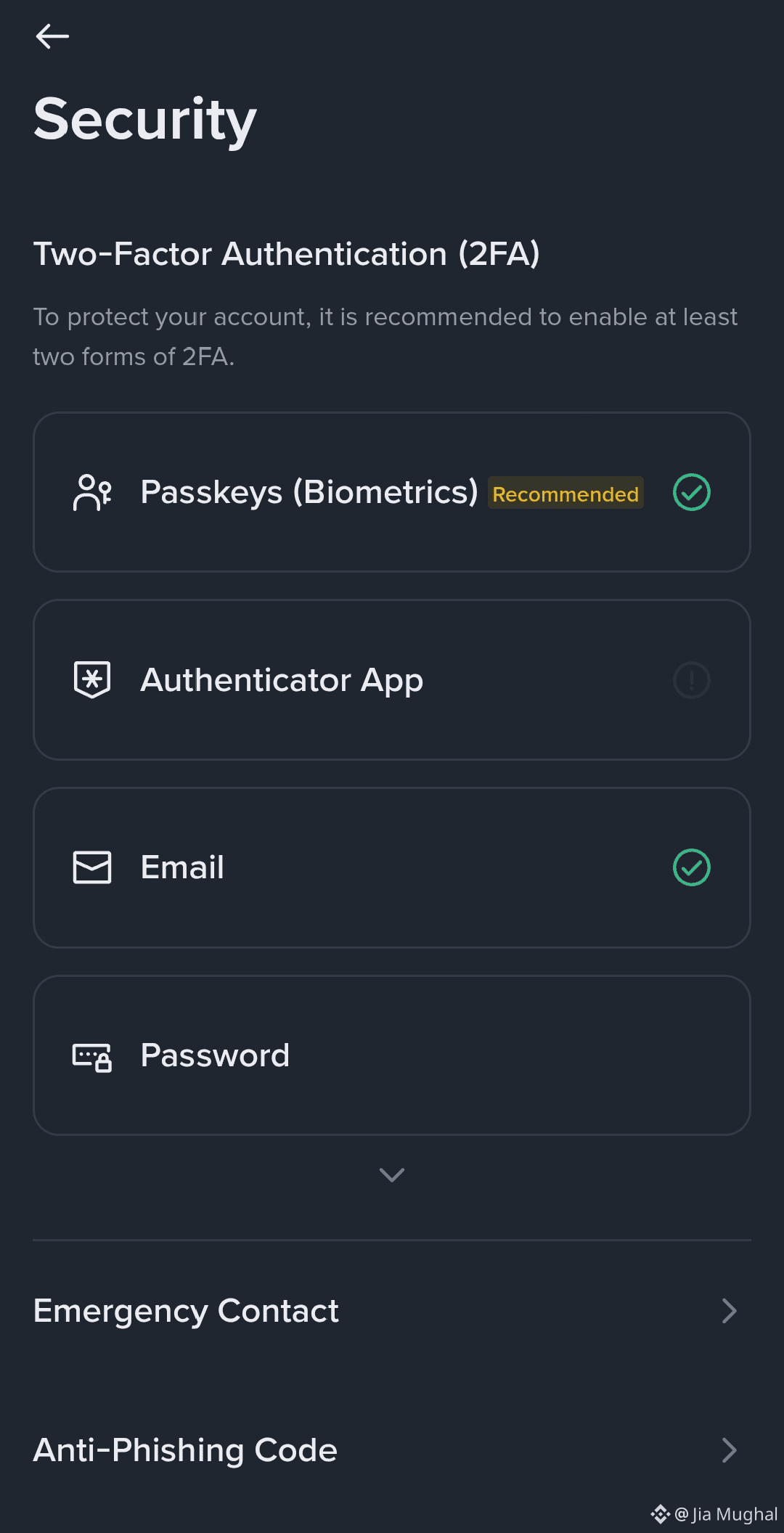Select the Anti-Phishing Code menu item

pos(186,1450)
